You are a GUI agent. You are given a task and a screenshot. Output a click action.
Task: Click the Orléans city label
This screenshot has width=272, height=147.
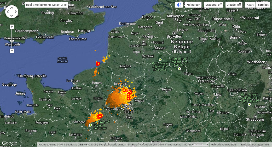(116, 138)
